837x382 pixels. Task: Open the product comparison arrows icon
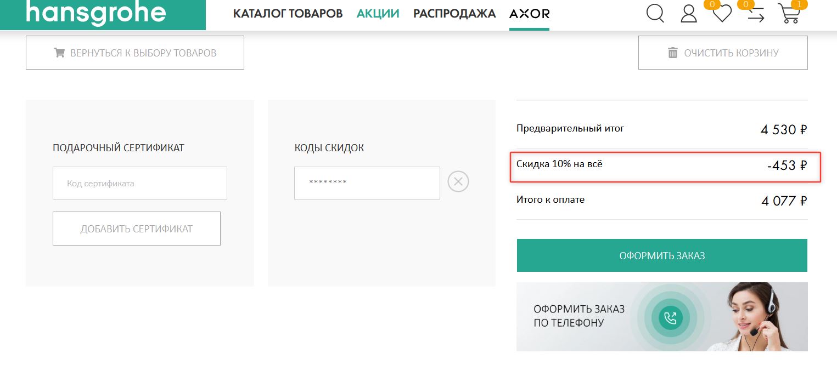coord(756,15)
